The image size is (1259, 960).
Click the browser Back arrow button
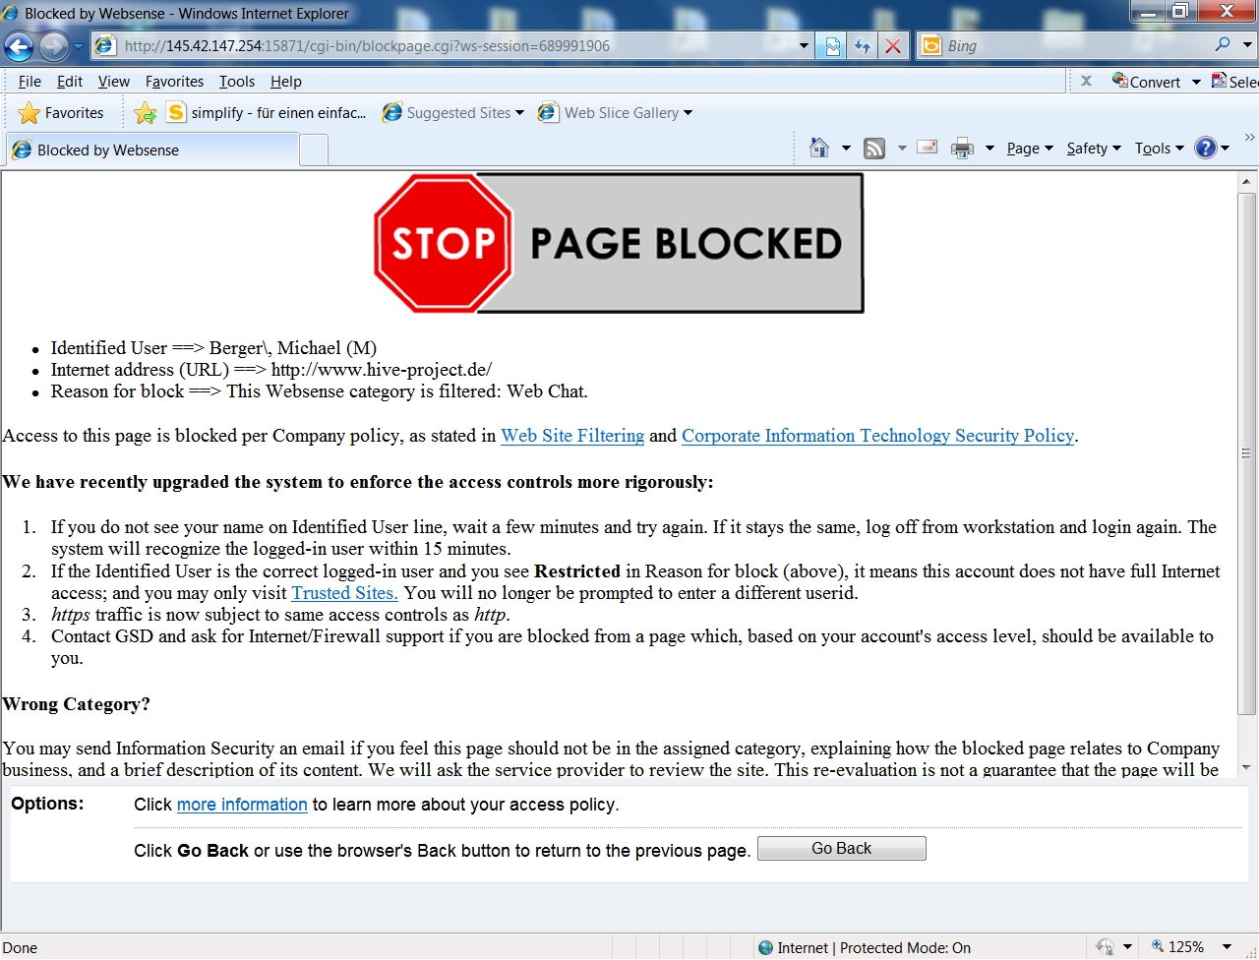19,46
